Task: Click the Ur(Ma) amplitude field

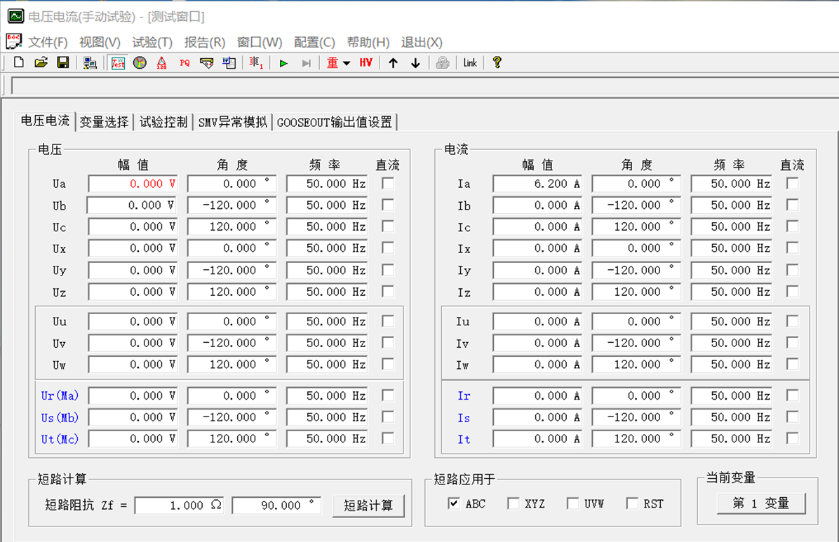Action: tap(133, 395)
